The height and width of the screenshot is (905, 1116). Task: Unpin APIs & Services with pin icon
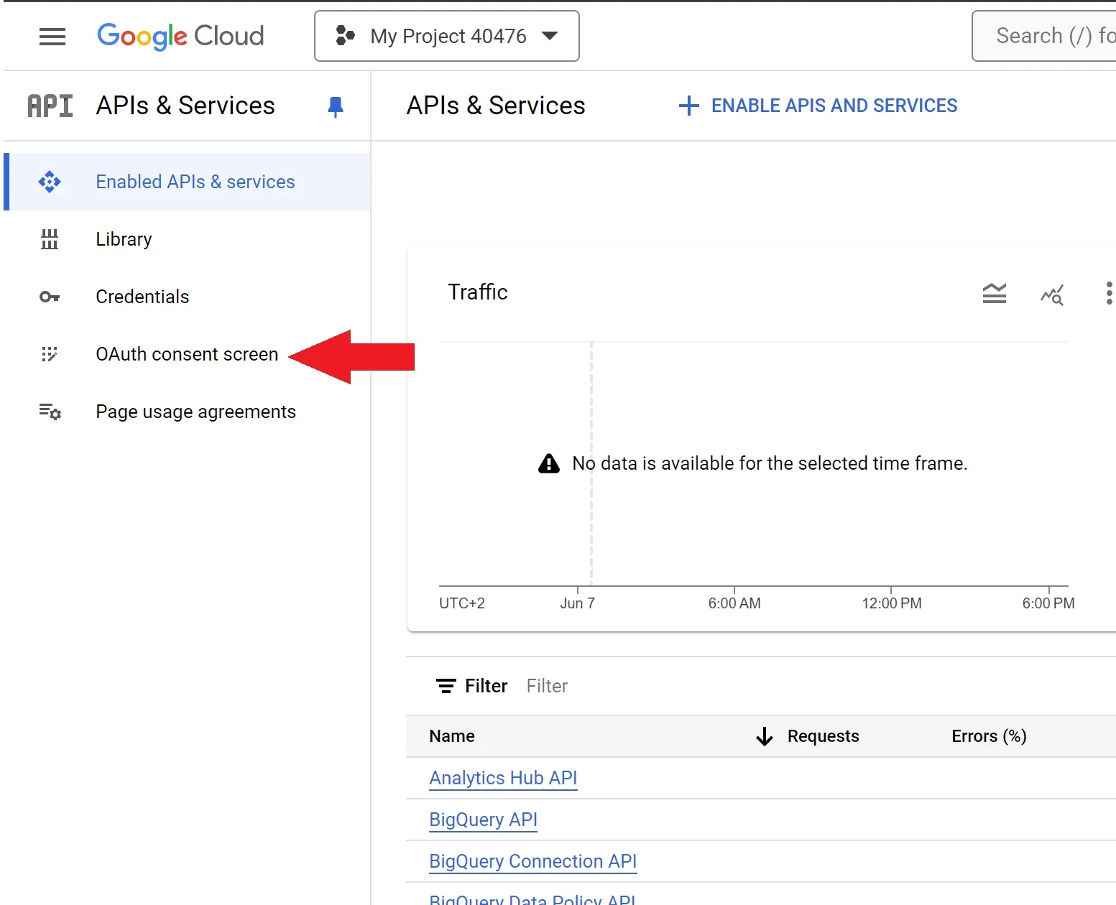click(335, 106)
